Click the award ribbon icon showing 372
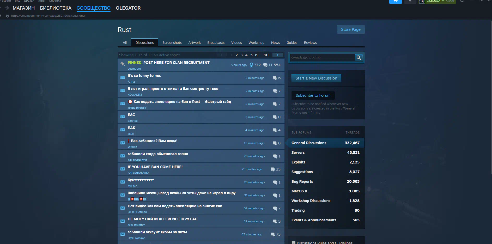The image size is (492, 244). point(251,65)
